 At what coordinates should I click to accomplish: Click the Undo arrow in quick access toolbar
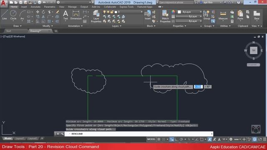tap(44, 2)
